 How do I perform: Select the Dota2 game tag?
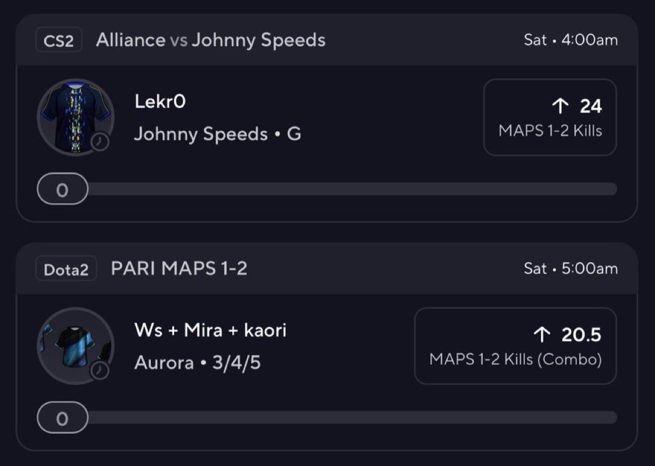click(66, 270)
